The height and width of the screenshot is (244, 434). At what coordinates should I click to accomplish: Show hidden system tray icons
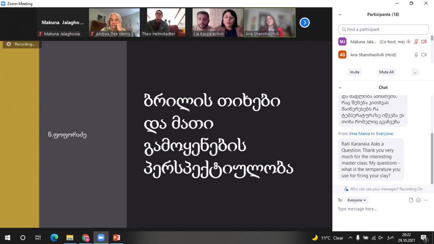tap(350, 238)
